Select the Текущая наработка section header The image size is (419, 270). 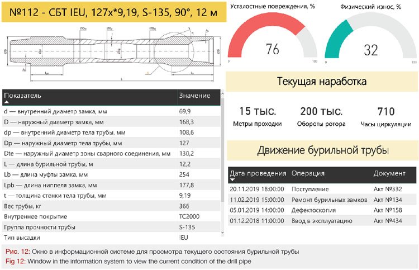(x=322, y=82)
